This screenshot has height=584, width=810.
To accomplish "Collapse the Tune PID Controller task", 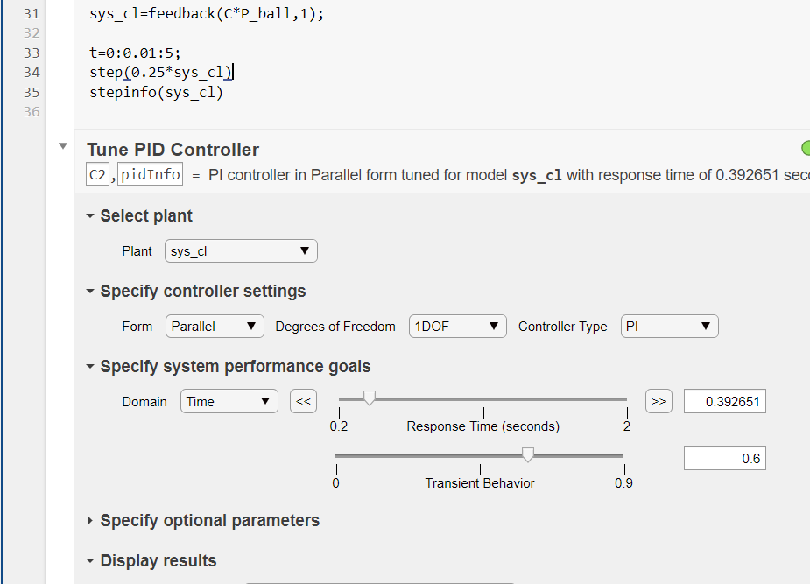I will pos(63,146).
